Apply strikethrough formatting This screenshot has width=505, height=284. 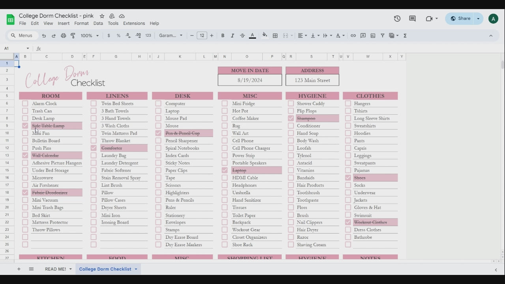(x=242, y=35)
